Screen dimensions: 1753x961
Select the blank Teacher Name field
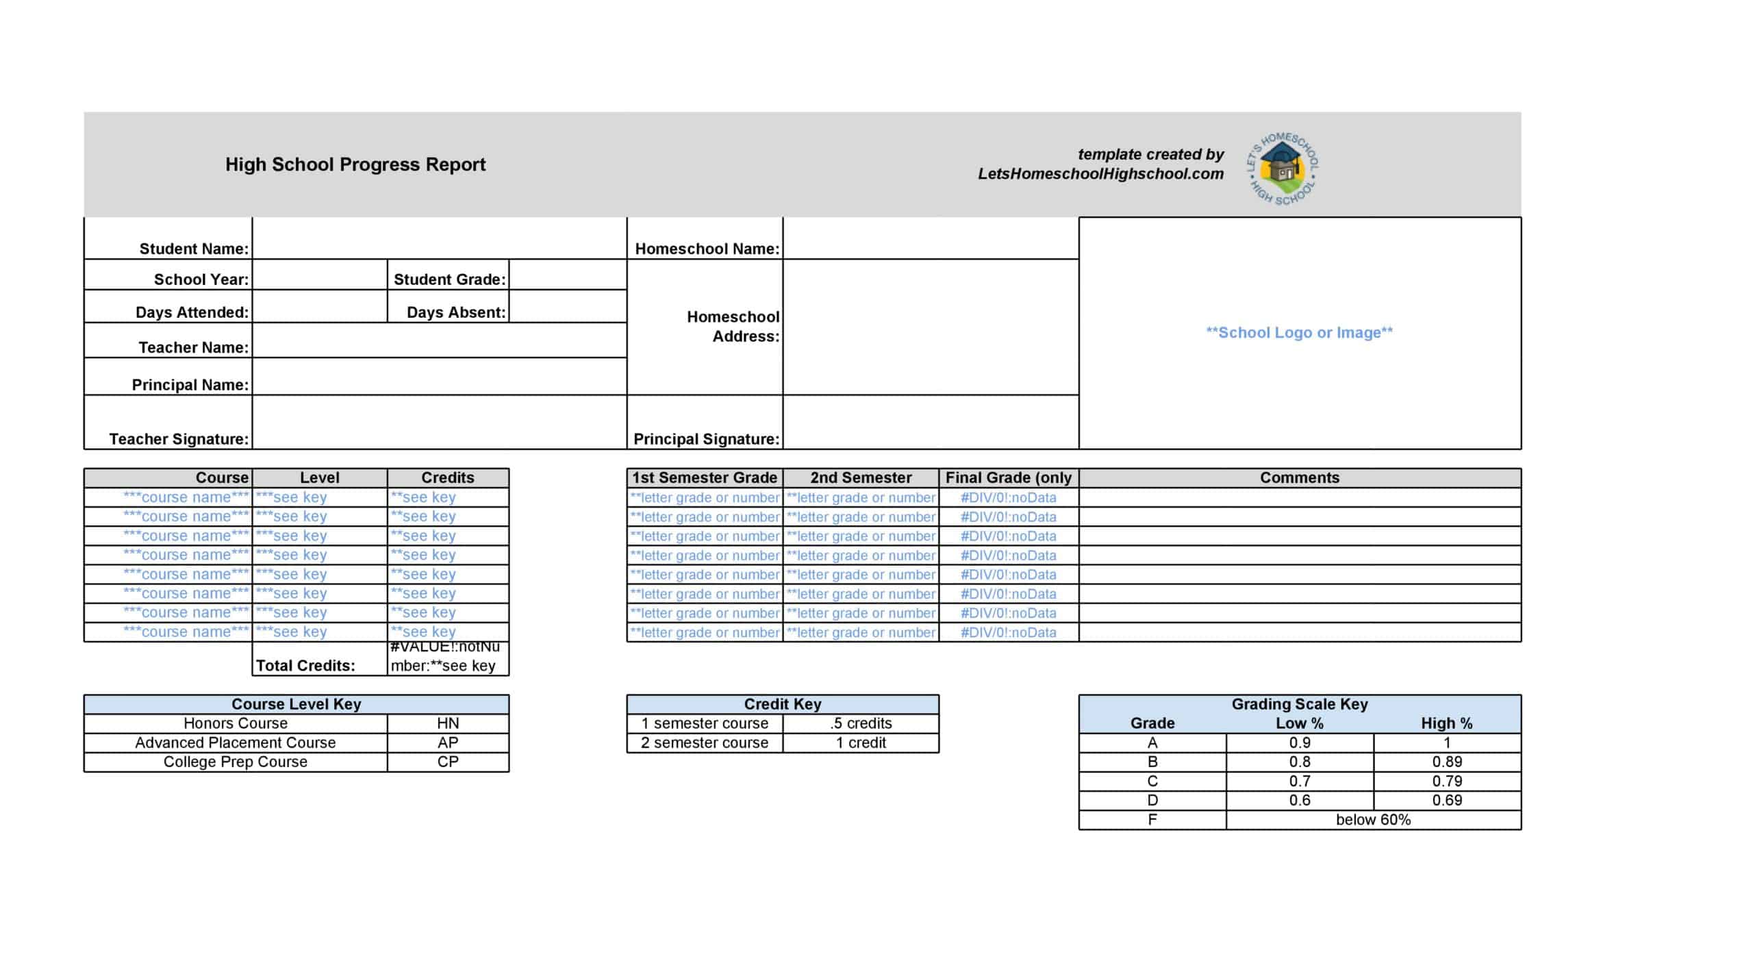point(439,340)
